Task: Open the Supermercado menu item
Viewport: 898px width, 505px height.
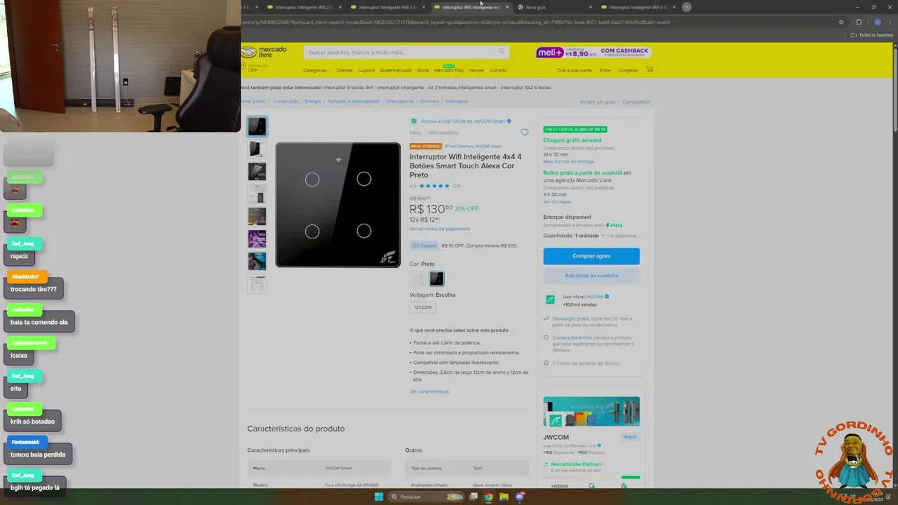Action: click(396, 70)
